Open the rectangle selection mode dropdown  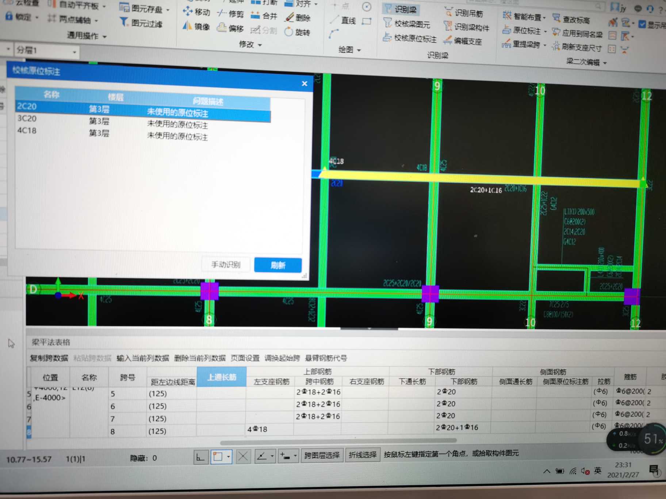point(229,456)
